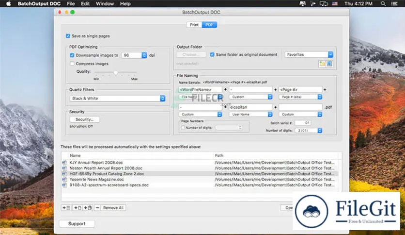Click the elcapitan text field
The width and height of the screenshot is (405, 235).
pos(250,107)
